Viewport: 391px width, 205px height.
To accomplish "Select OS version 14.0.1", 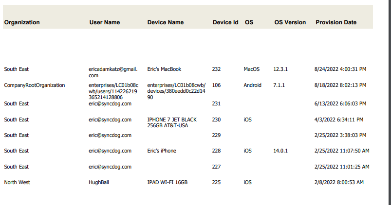I will pyautogui.click(x=280, y=151).
